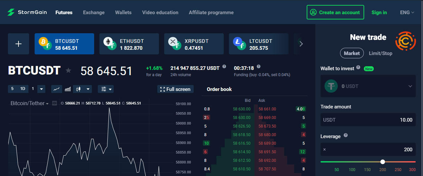Click 24h volume info question icon

point(224,66)
